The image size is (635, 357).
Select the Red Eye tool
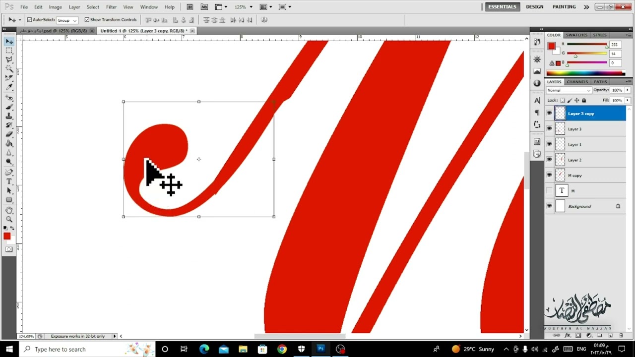click(x=9, y=98)
